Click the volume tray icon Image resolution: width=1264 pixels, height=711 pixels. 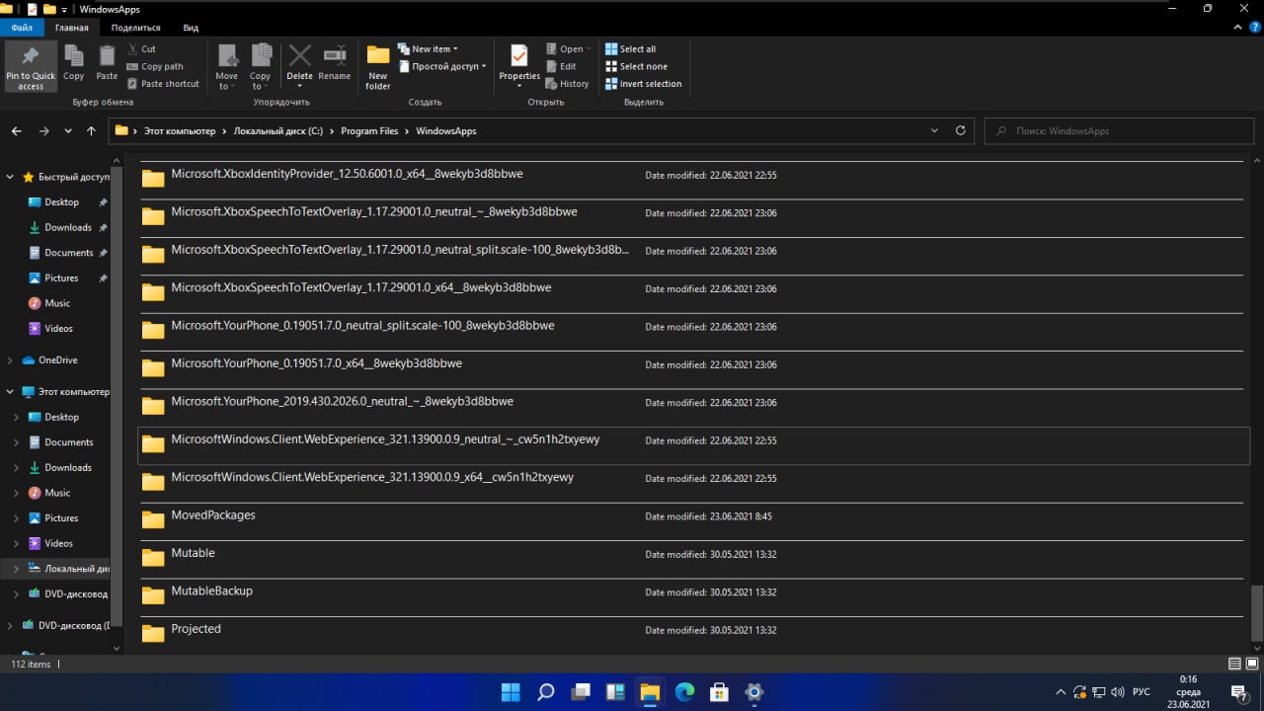(x=1116, y=692)
